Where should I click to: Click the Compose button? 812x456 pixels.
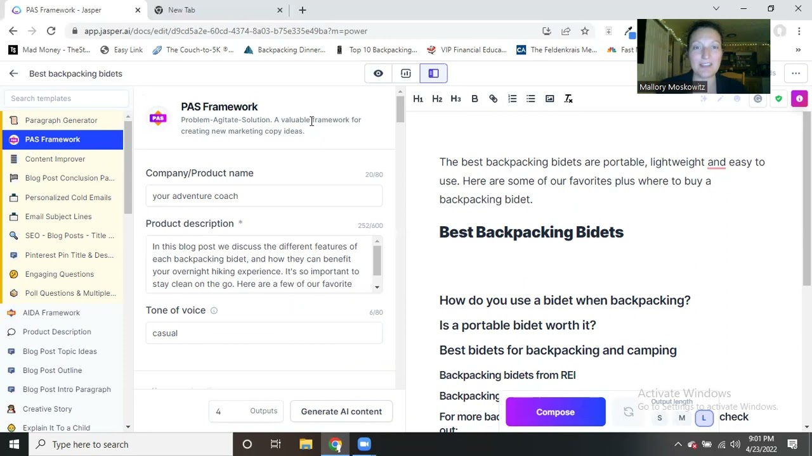tap(556, 412)
